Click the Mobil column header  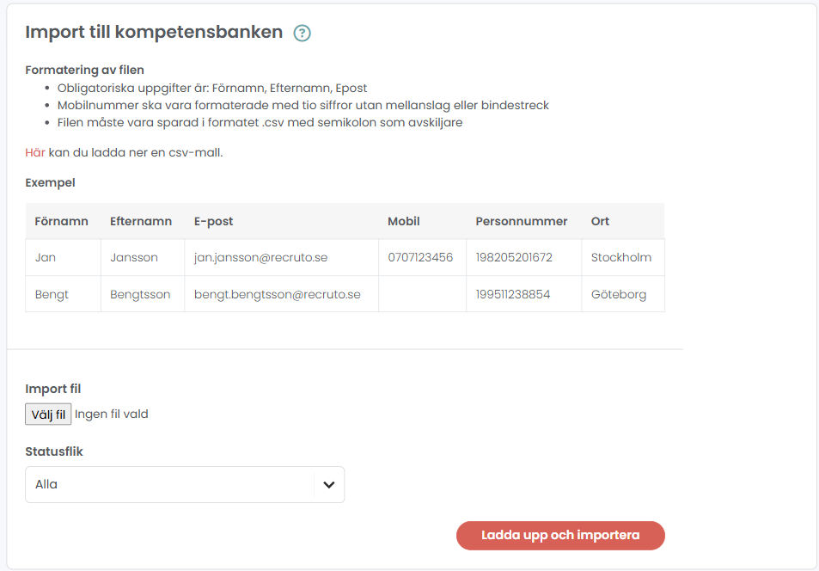point(404,221)
